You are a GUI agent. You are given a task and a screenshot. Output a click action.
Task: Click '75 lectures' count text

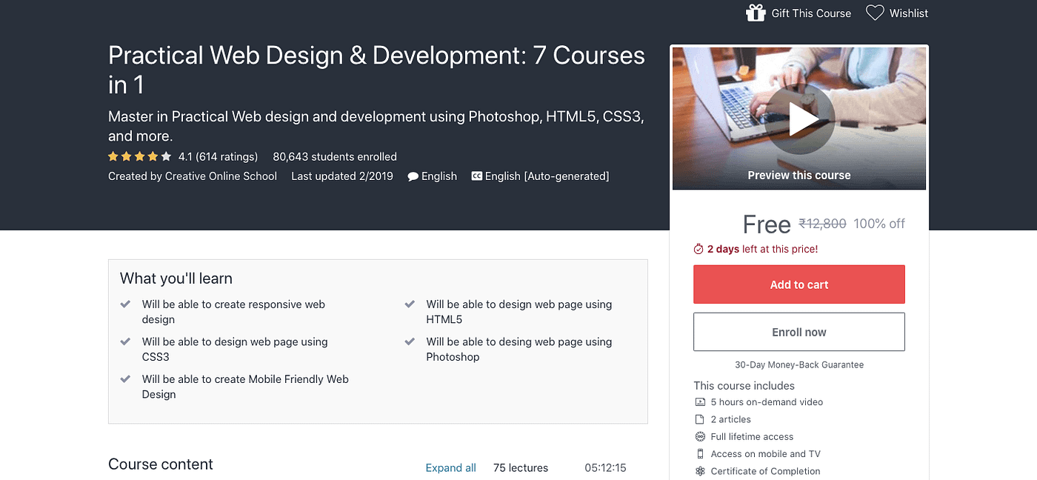point(521,468)
